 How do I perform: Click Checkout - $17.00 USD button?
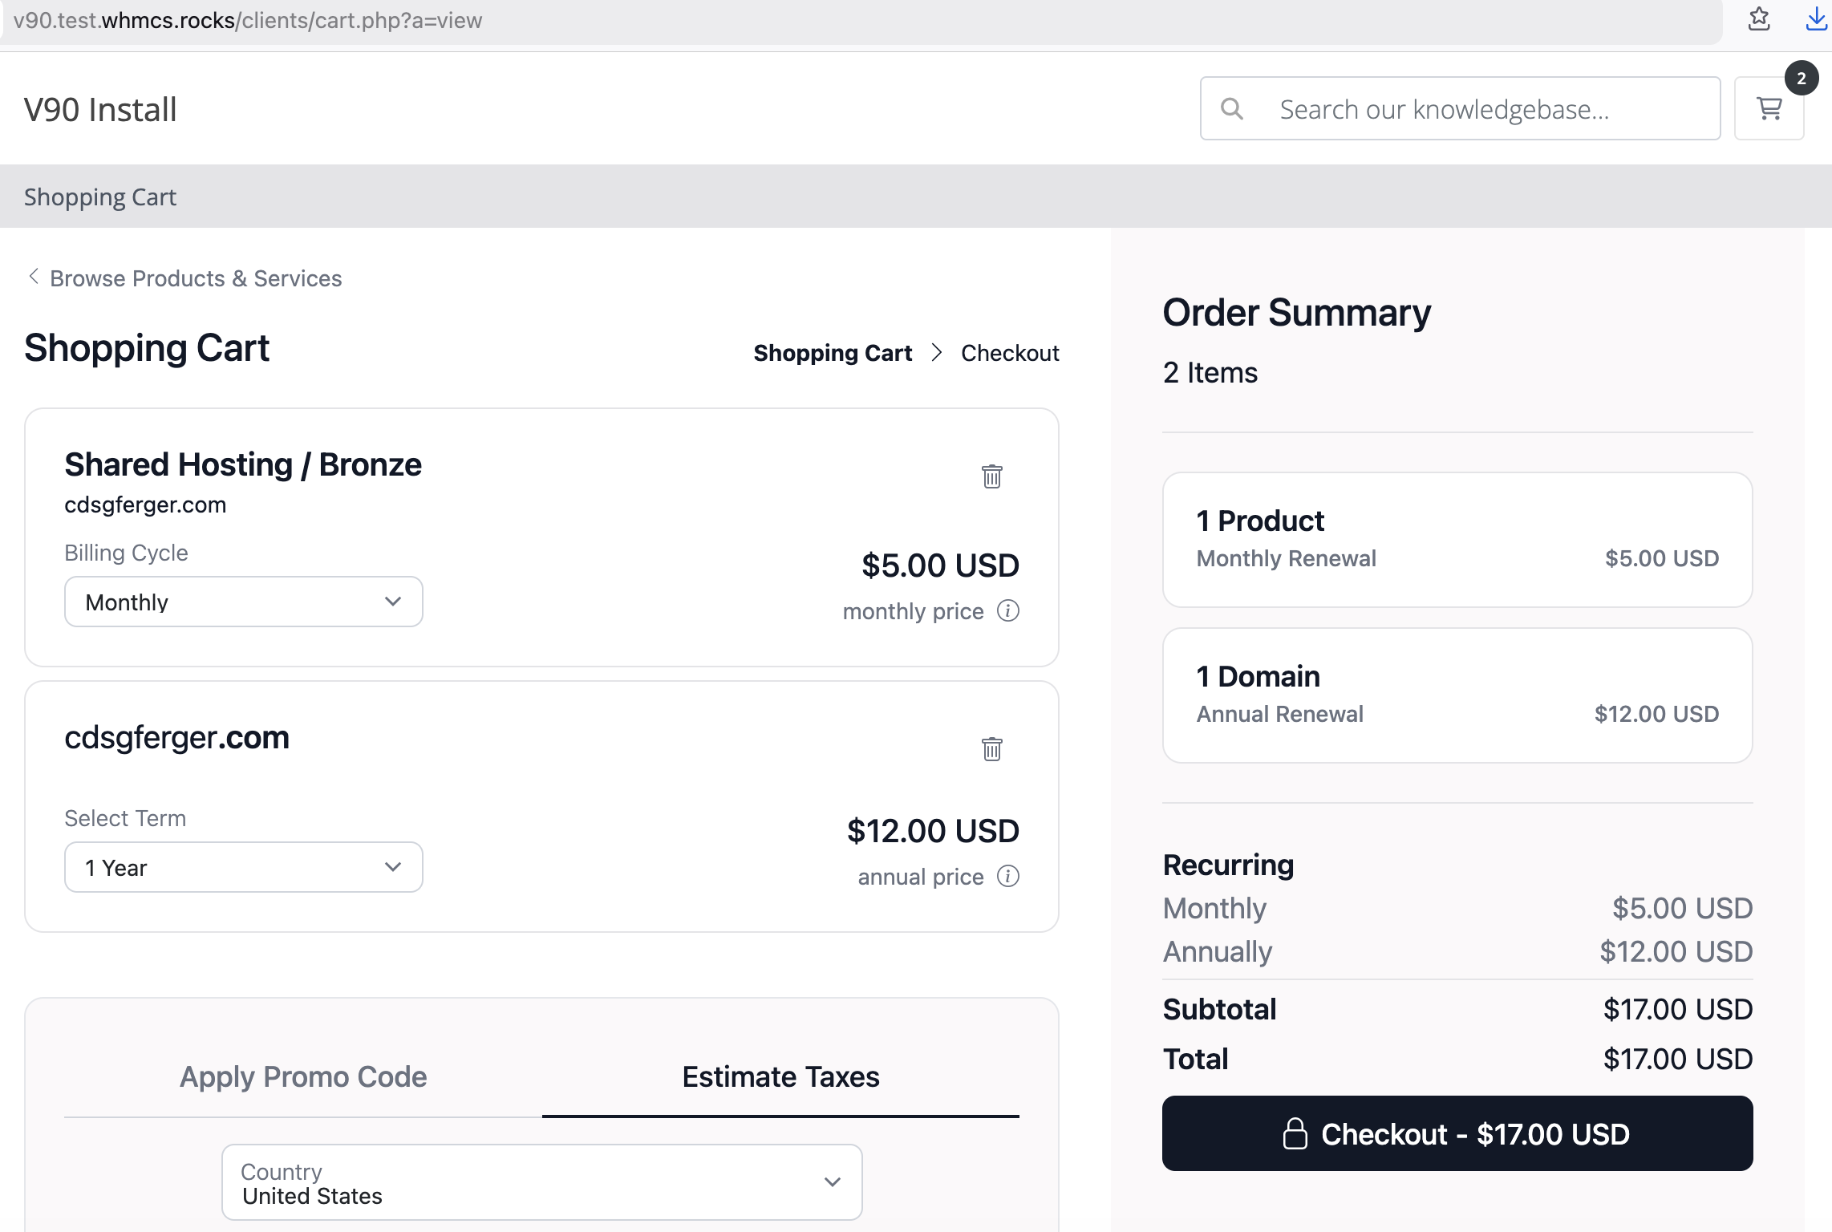pyautogui.click(x=1457, y=1133)
